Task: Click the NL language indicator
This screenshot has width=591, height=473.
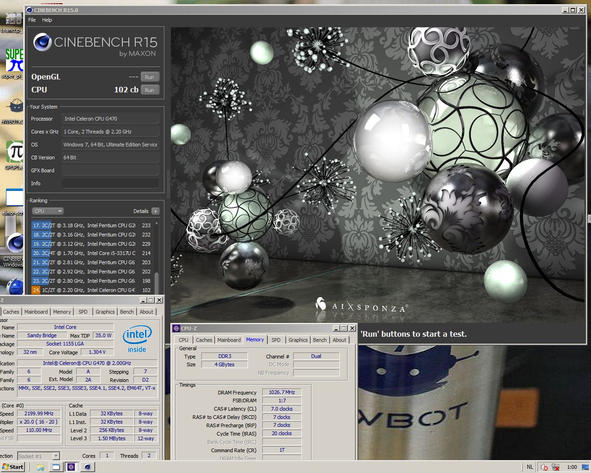Action: point(530,467)
